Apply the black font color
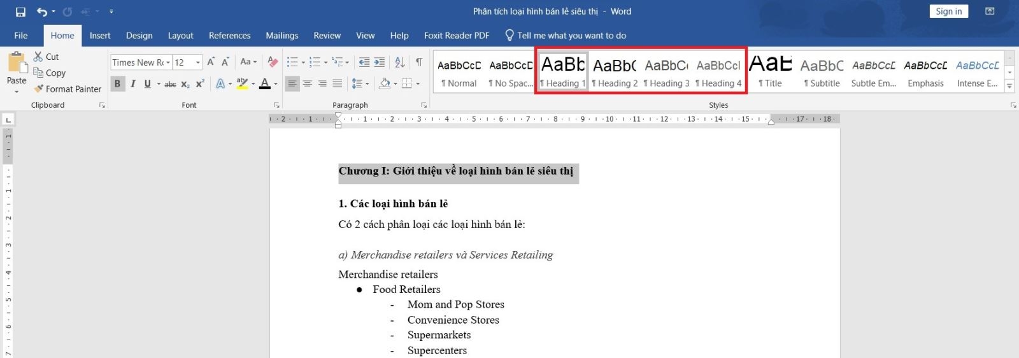1019x358 pixels. pyautogui.click(x=265, y=83)
